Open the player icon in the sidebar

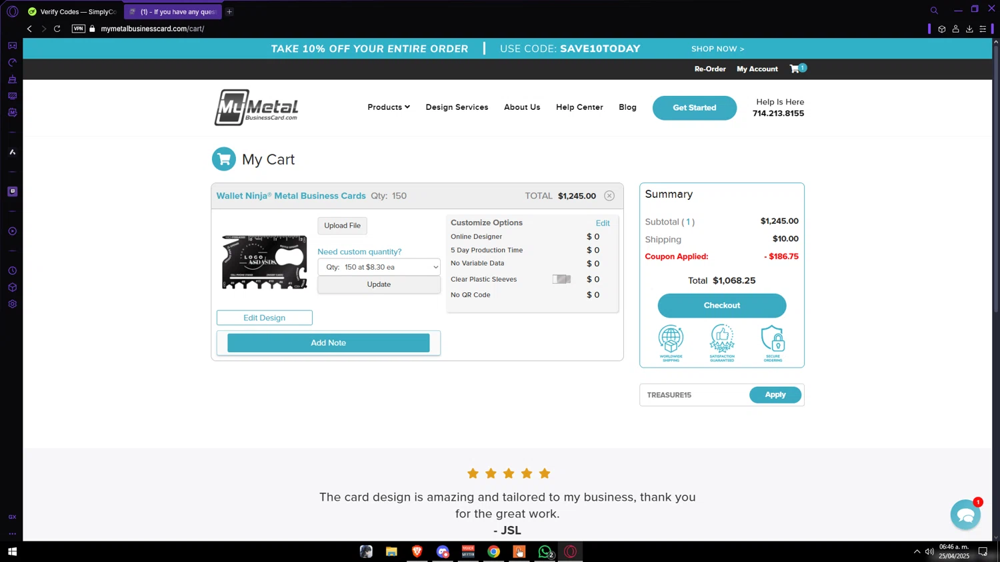pos(12,231)
